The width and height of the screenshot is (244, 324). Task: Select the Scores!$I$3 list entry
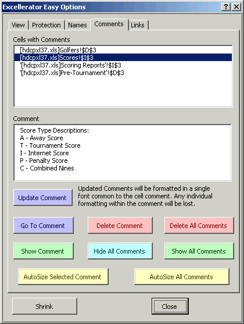(x=123, y=58)
